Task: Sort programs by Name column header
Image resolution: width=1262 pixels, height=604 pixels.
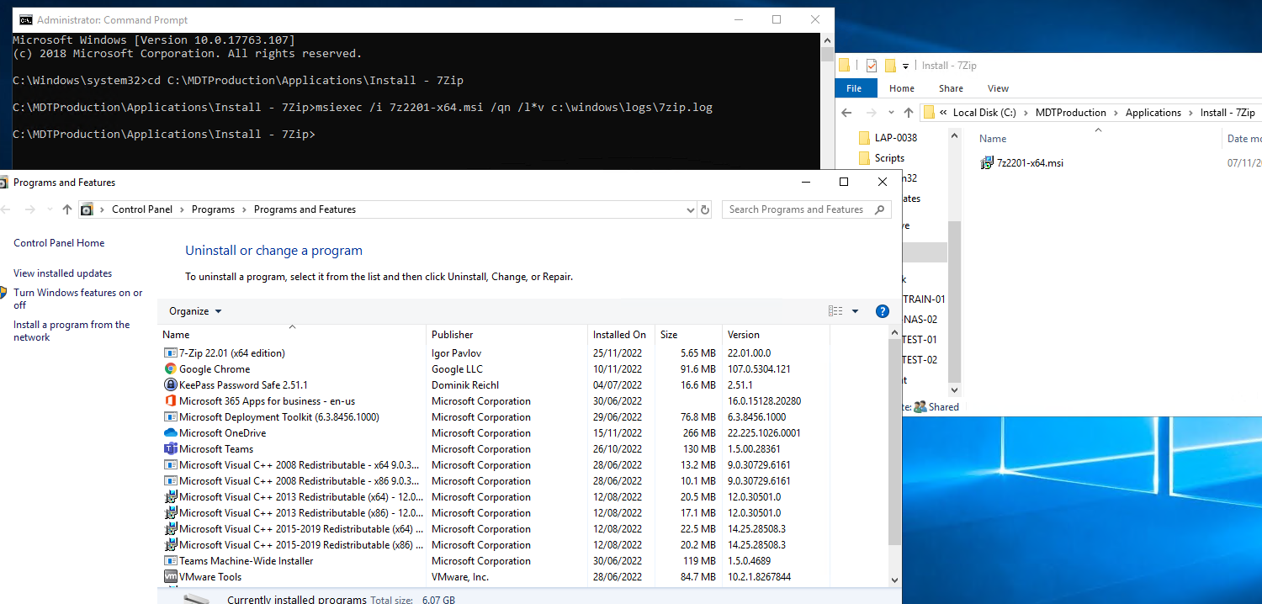Action: point(292,335)
